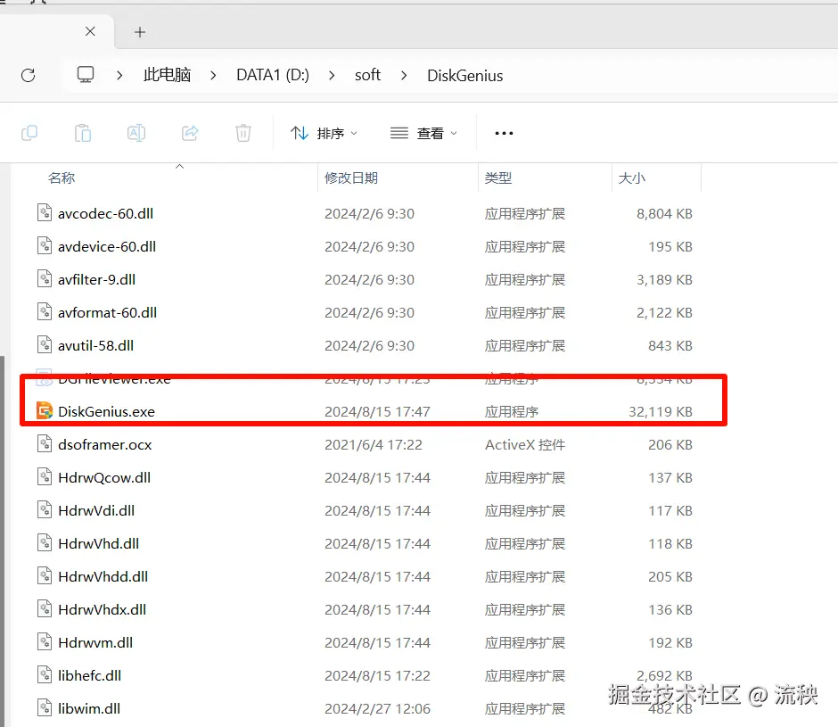Expand chevron before 此电脑 in address bar
Image resolution: width=838 pixels, height=727 pixels.
pos(119,76)
